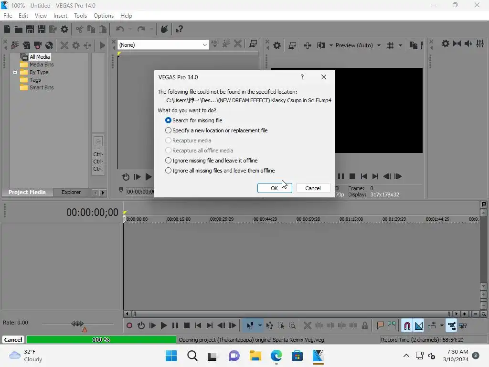Image resolution: width=489 pixels, height=367 pixels.
Task: Open split screen view dropdown arrow
Action: 331,45
